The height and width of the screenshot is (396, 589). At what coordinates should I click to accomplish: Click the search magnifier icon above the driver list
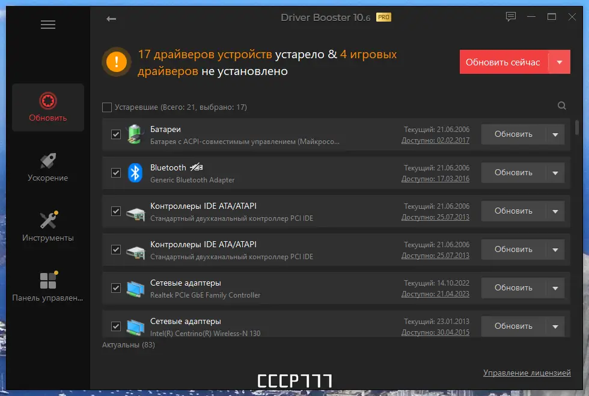(561, 106)
